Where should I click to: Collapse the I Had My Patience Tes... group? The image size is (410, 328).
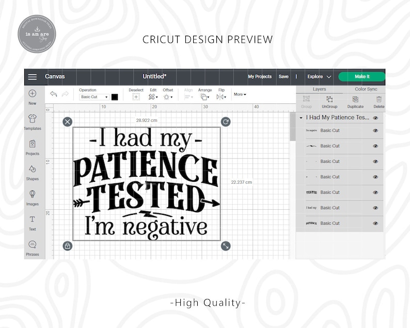tap(301, 118)
